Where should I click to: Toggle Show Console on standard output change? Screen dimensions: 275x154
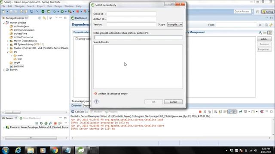[x=230, y=112]
